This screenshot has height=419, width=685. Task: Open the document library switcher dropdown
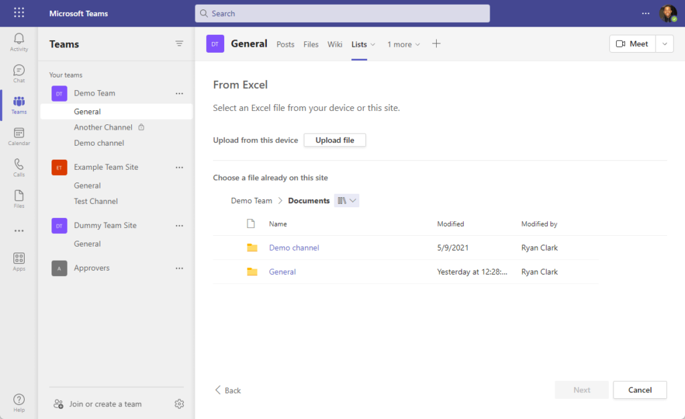pos(347,200)
